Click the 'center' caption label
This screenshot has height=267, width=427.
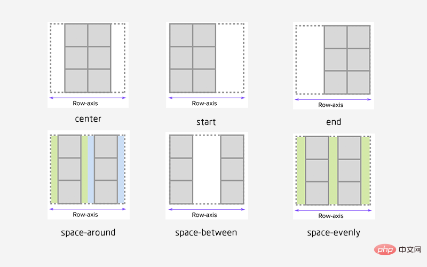(x=88, y=119)
